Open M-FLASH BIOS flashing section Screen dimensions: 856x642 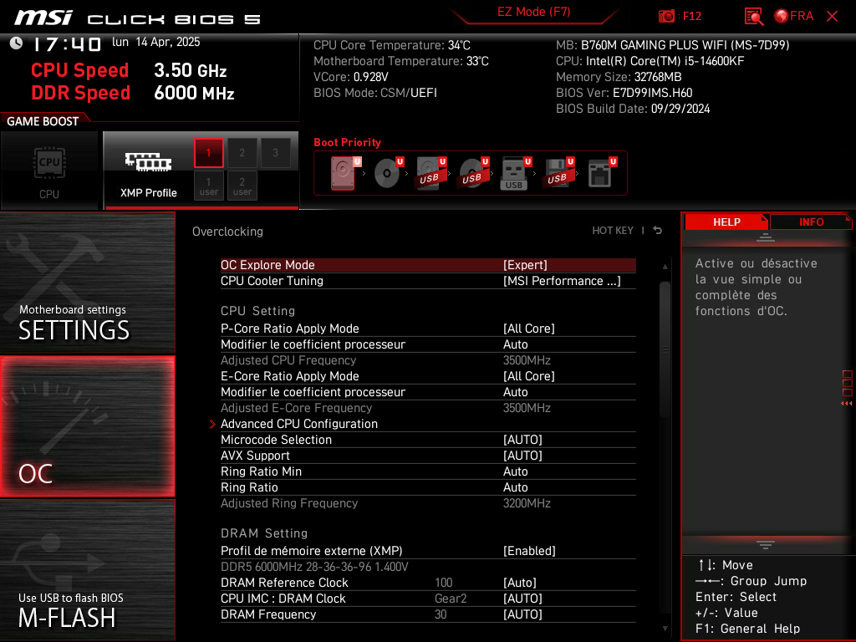[x=87, y=569]
